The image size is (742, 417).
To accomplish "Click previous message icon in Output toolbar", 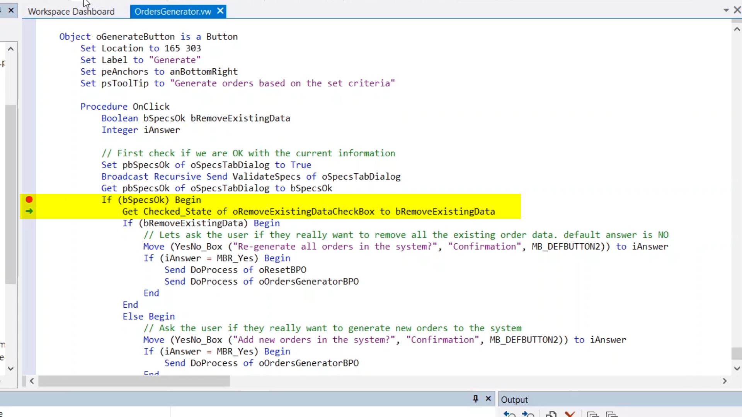I will coord(510,414).
